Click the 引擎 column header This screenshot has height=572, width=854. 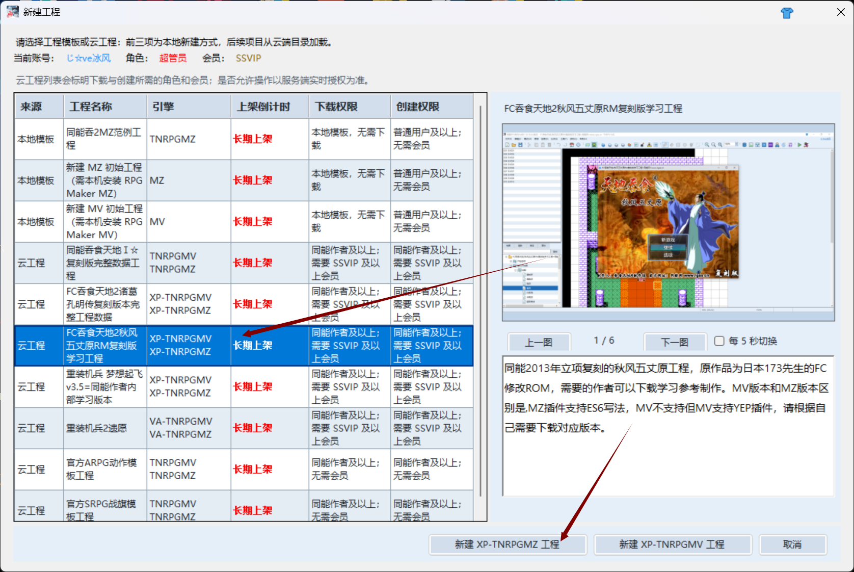[189, 107]
